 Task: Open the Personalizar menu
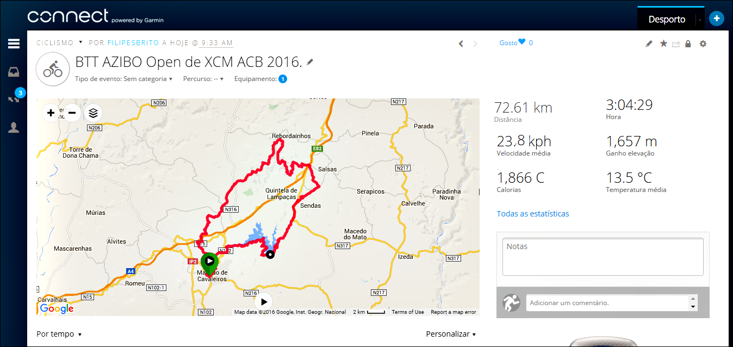coord(451,334)
